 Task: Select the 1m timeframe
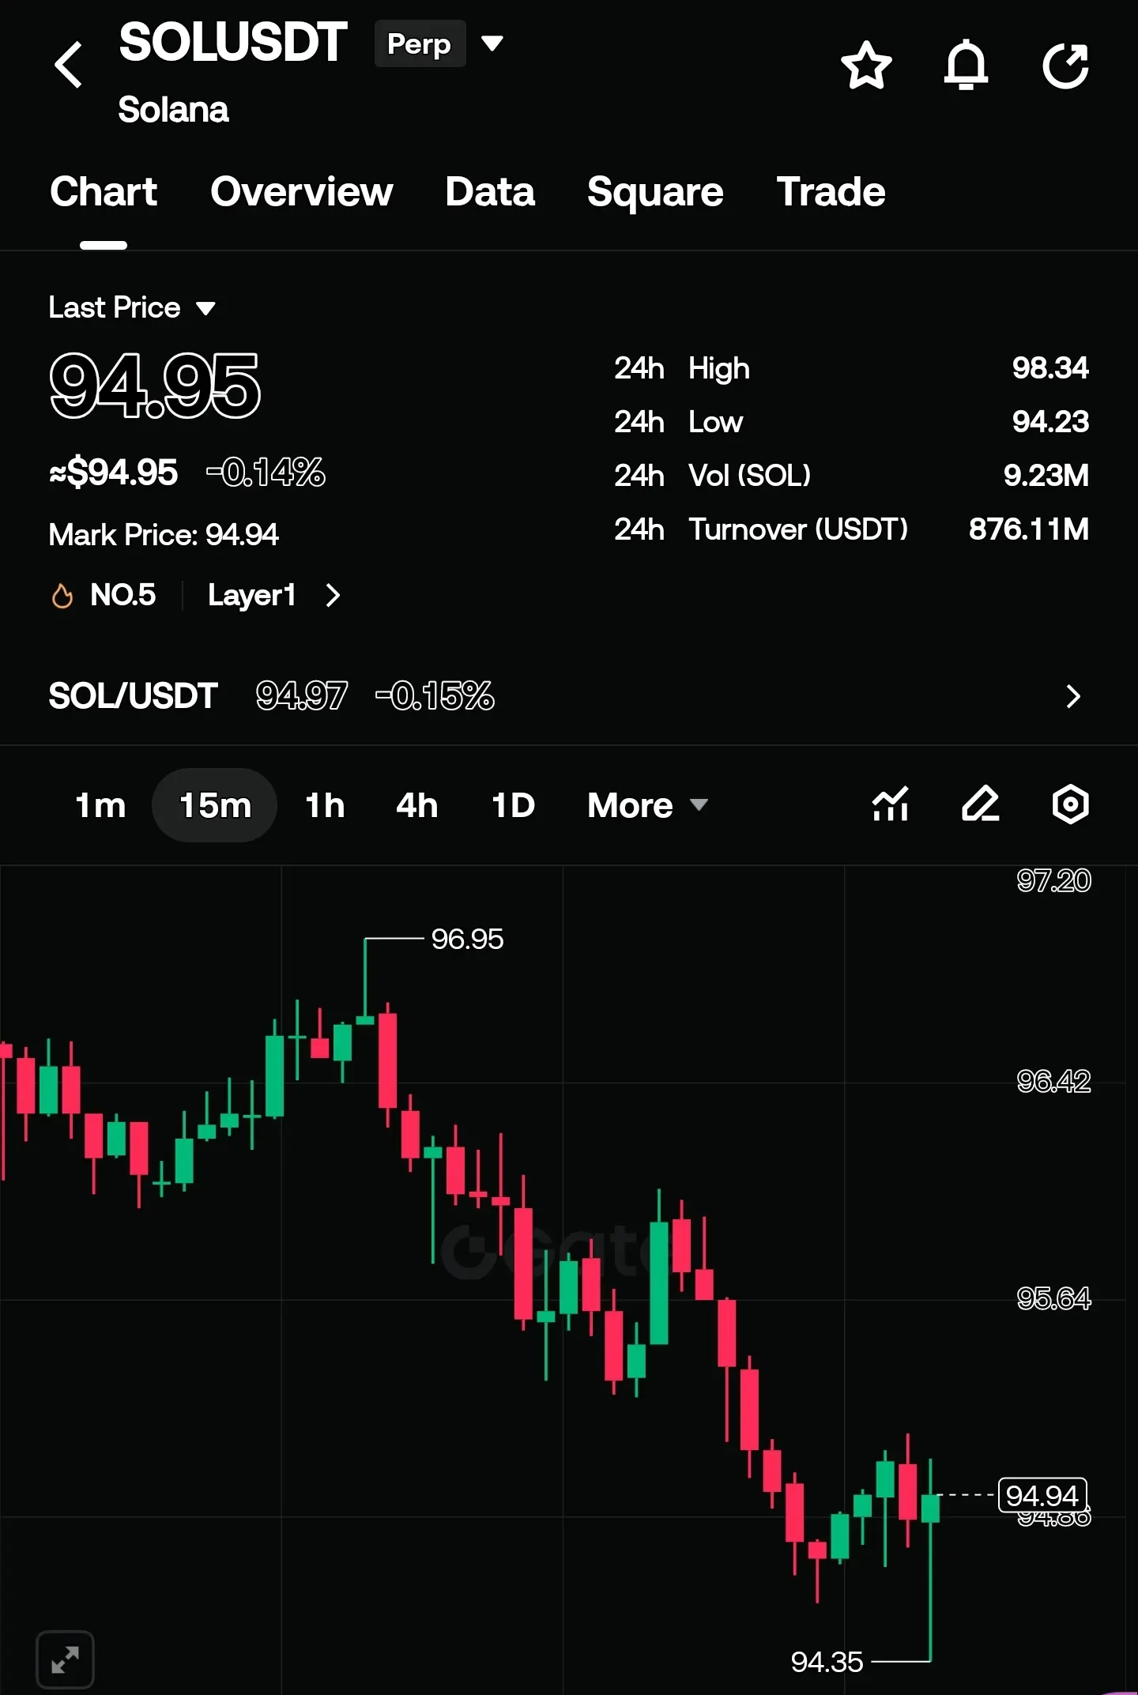tap(100, 805)
